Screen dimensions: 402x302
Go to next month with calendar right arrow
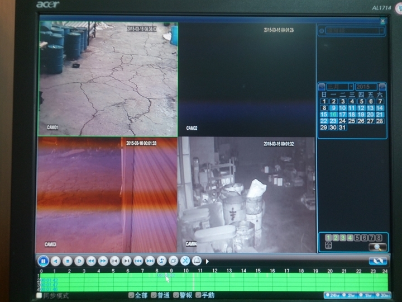click(x=382, y=87)
